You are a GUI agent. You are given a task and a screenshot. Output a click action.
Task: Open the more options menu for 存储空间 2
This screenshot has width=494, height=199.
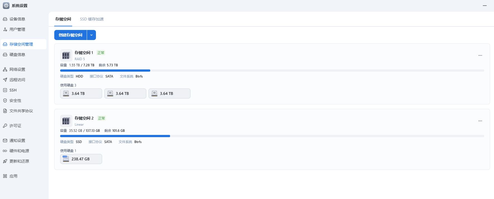coord(480,121)
